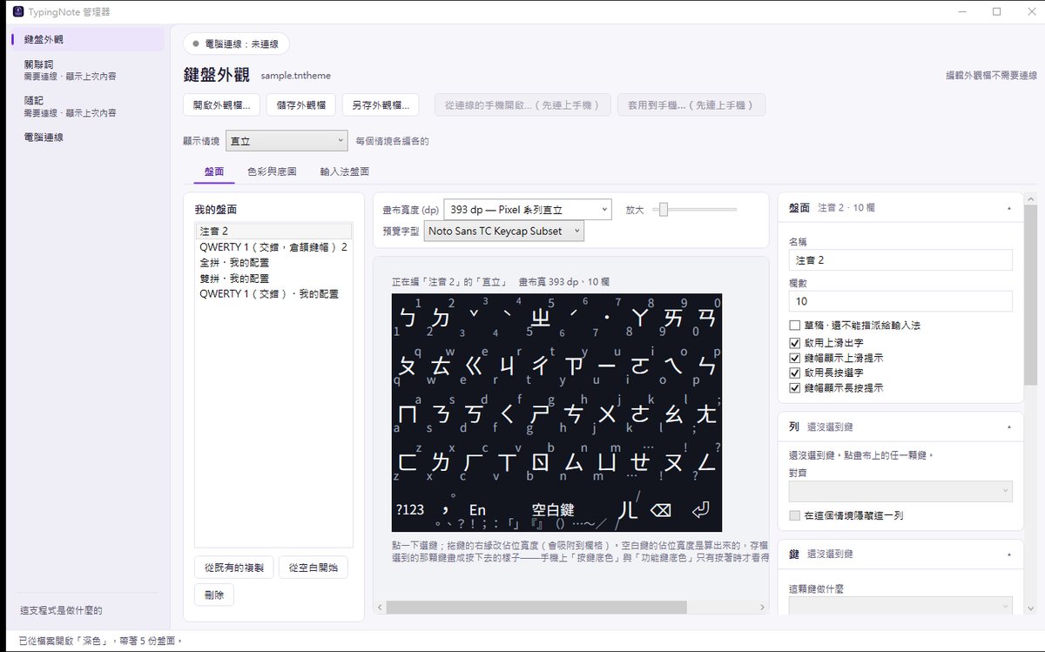This screenshot has height=652, width=1045.
Task: Open the 這支程式是做什麼的 link
Action: click(61, 610)
